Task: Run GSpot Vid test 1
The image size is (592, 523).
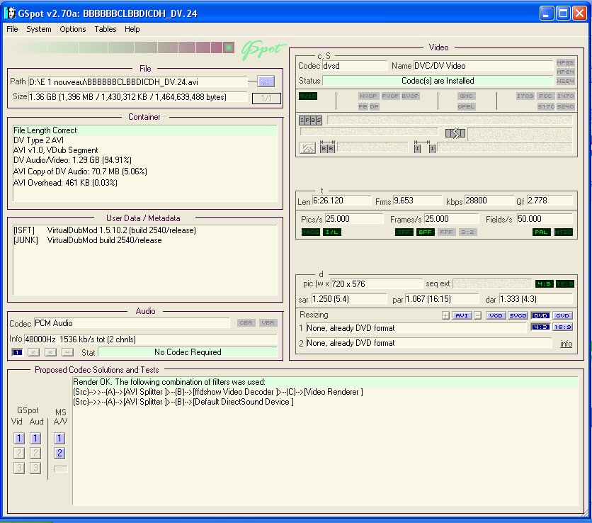Action: 19,439
